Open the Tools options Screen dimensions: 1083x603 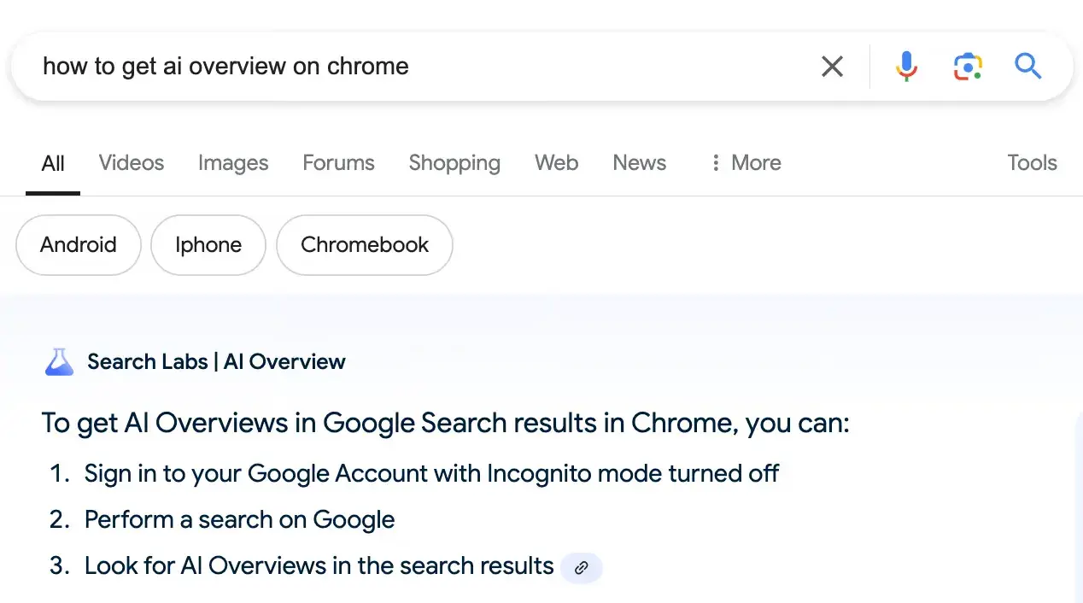tap(1032, 162)
